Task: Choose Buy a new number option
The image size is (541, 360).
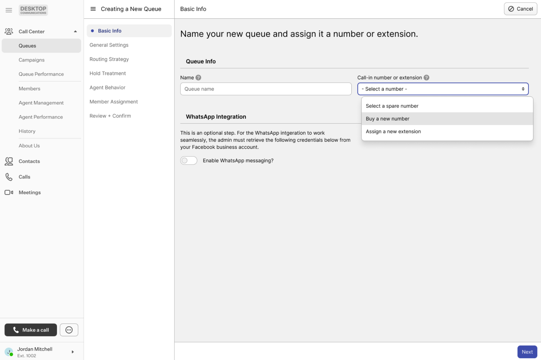Action: pos(387,119)
